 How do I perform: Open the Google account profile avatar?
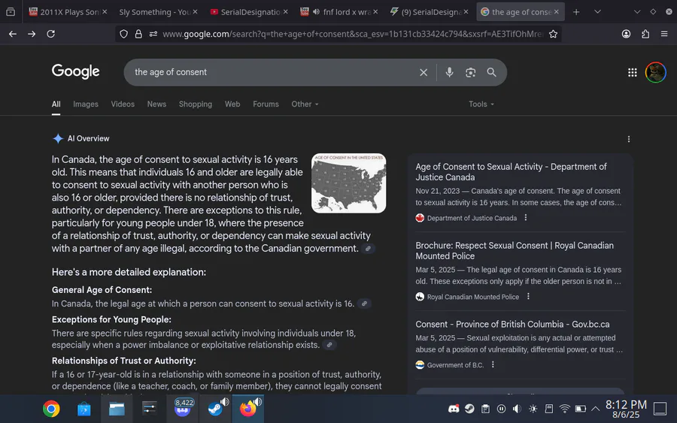tap(656, 72)
